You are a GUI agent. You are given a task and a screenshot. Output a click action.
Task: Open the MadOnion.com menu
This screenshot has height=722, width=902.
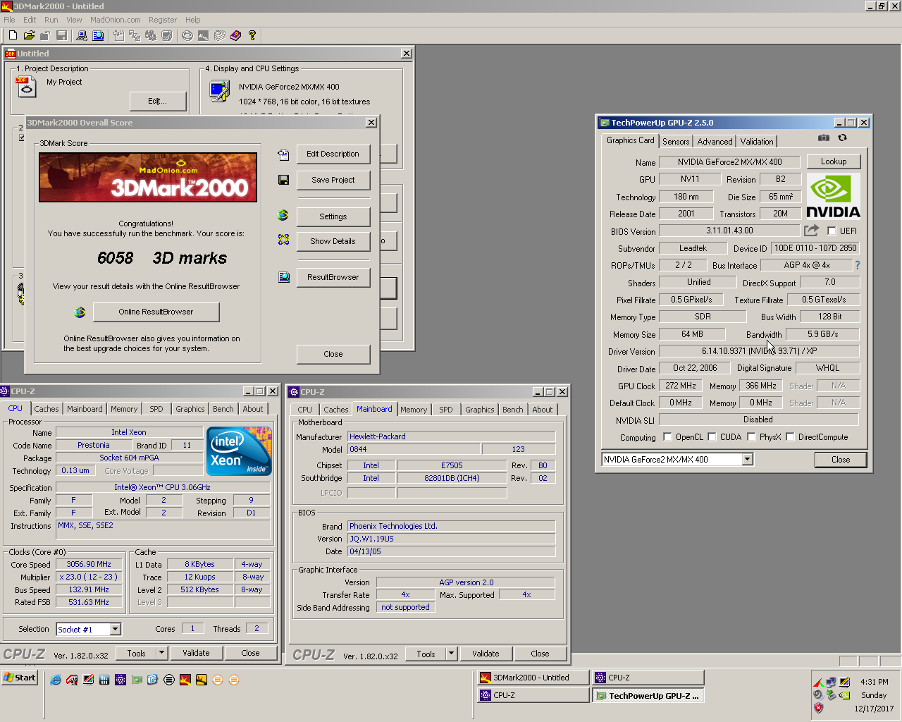pyautogui.click(x=115, y=20)
